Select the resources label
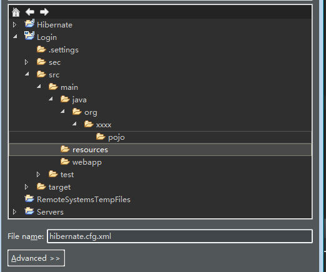 tap(90, 150)
